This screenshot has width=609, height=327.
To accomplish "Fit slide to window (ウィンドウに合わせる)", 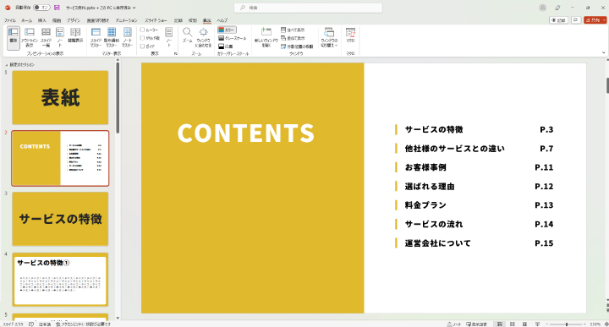I will tap(204, 38).
